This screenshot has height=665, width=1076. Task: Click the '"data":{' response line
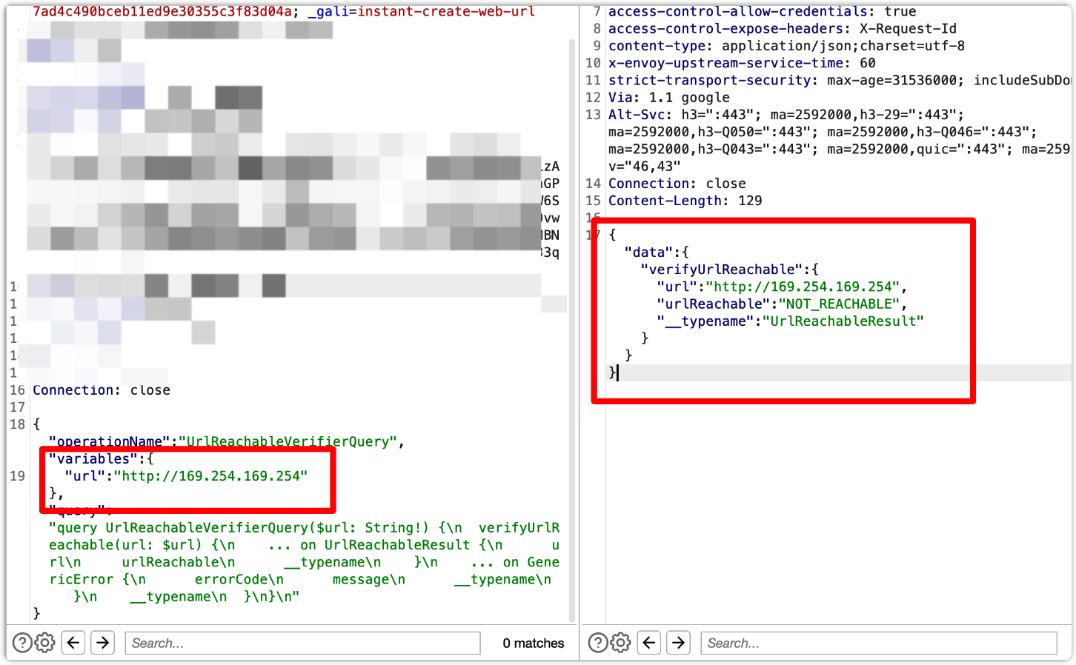657,253
